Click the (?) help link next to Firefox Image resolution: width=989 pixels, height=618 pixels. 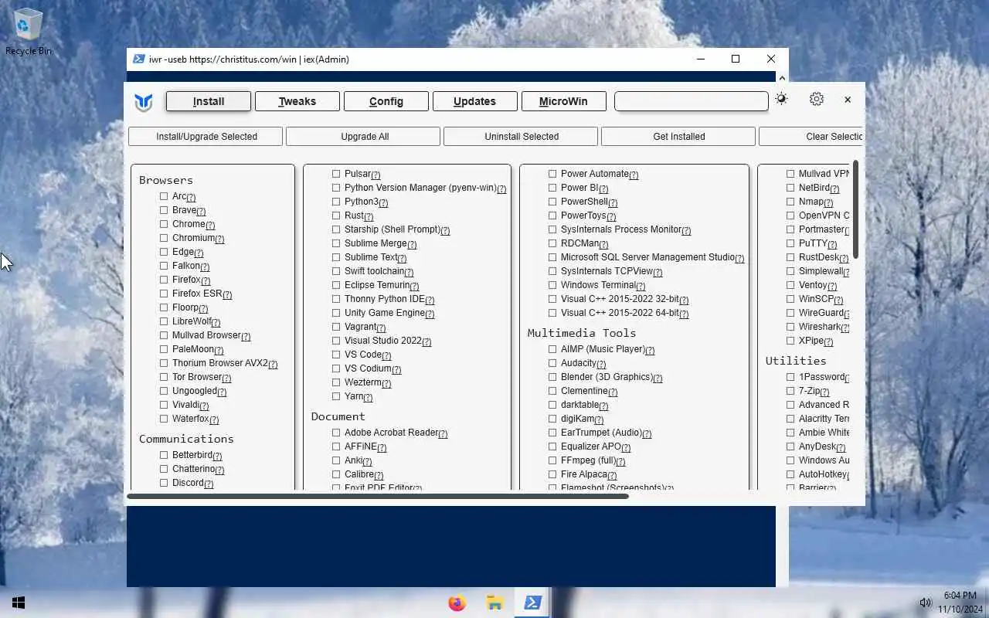[206, 280]
